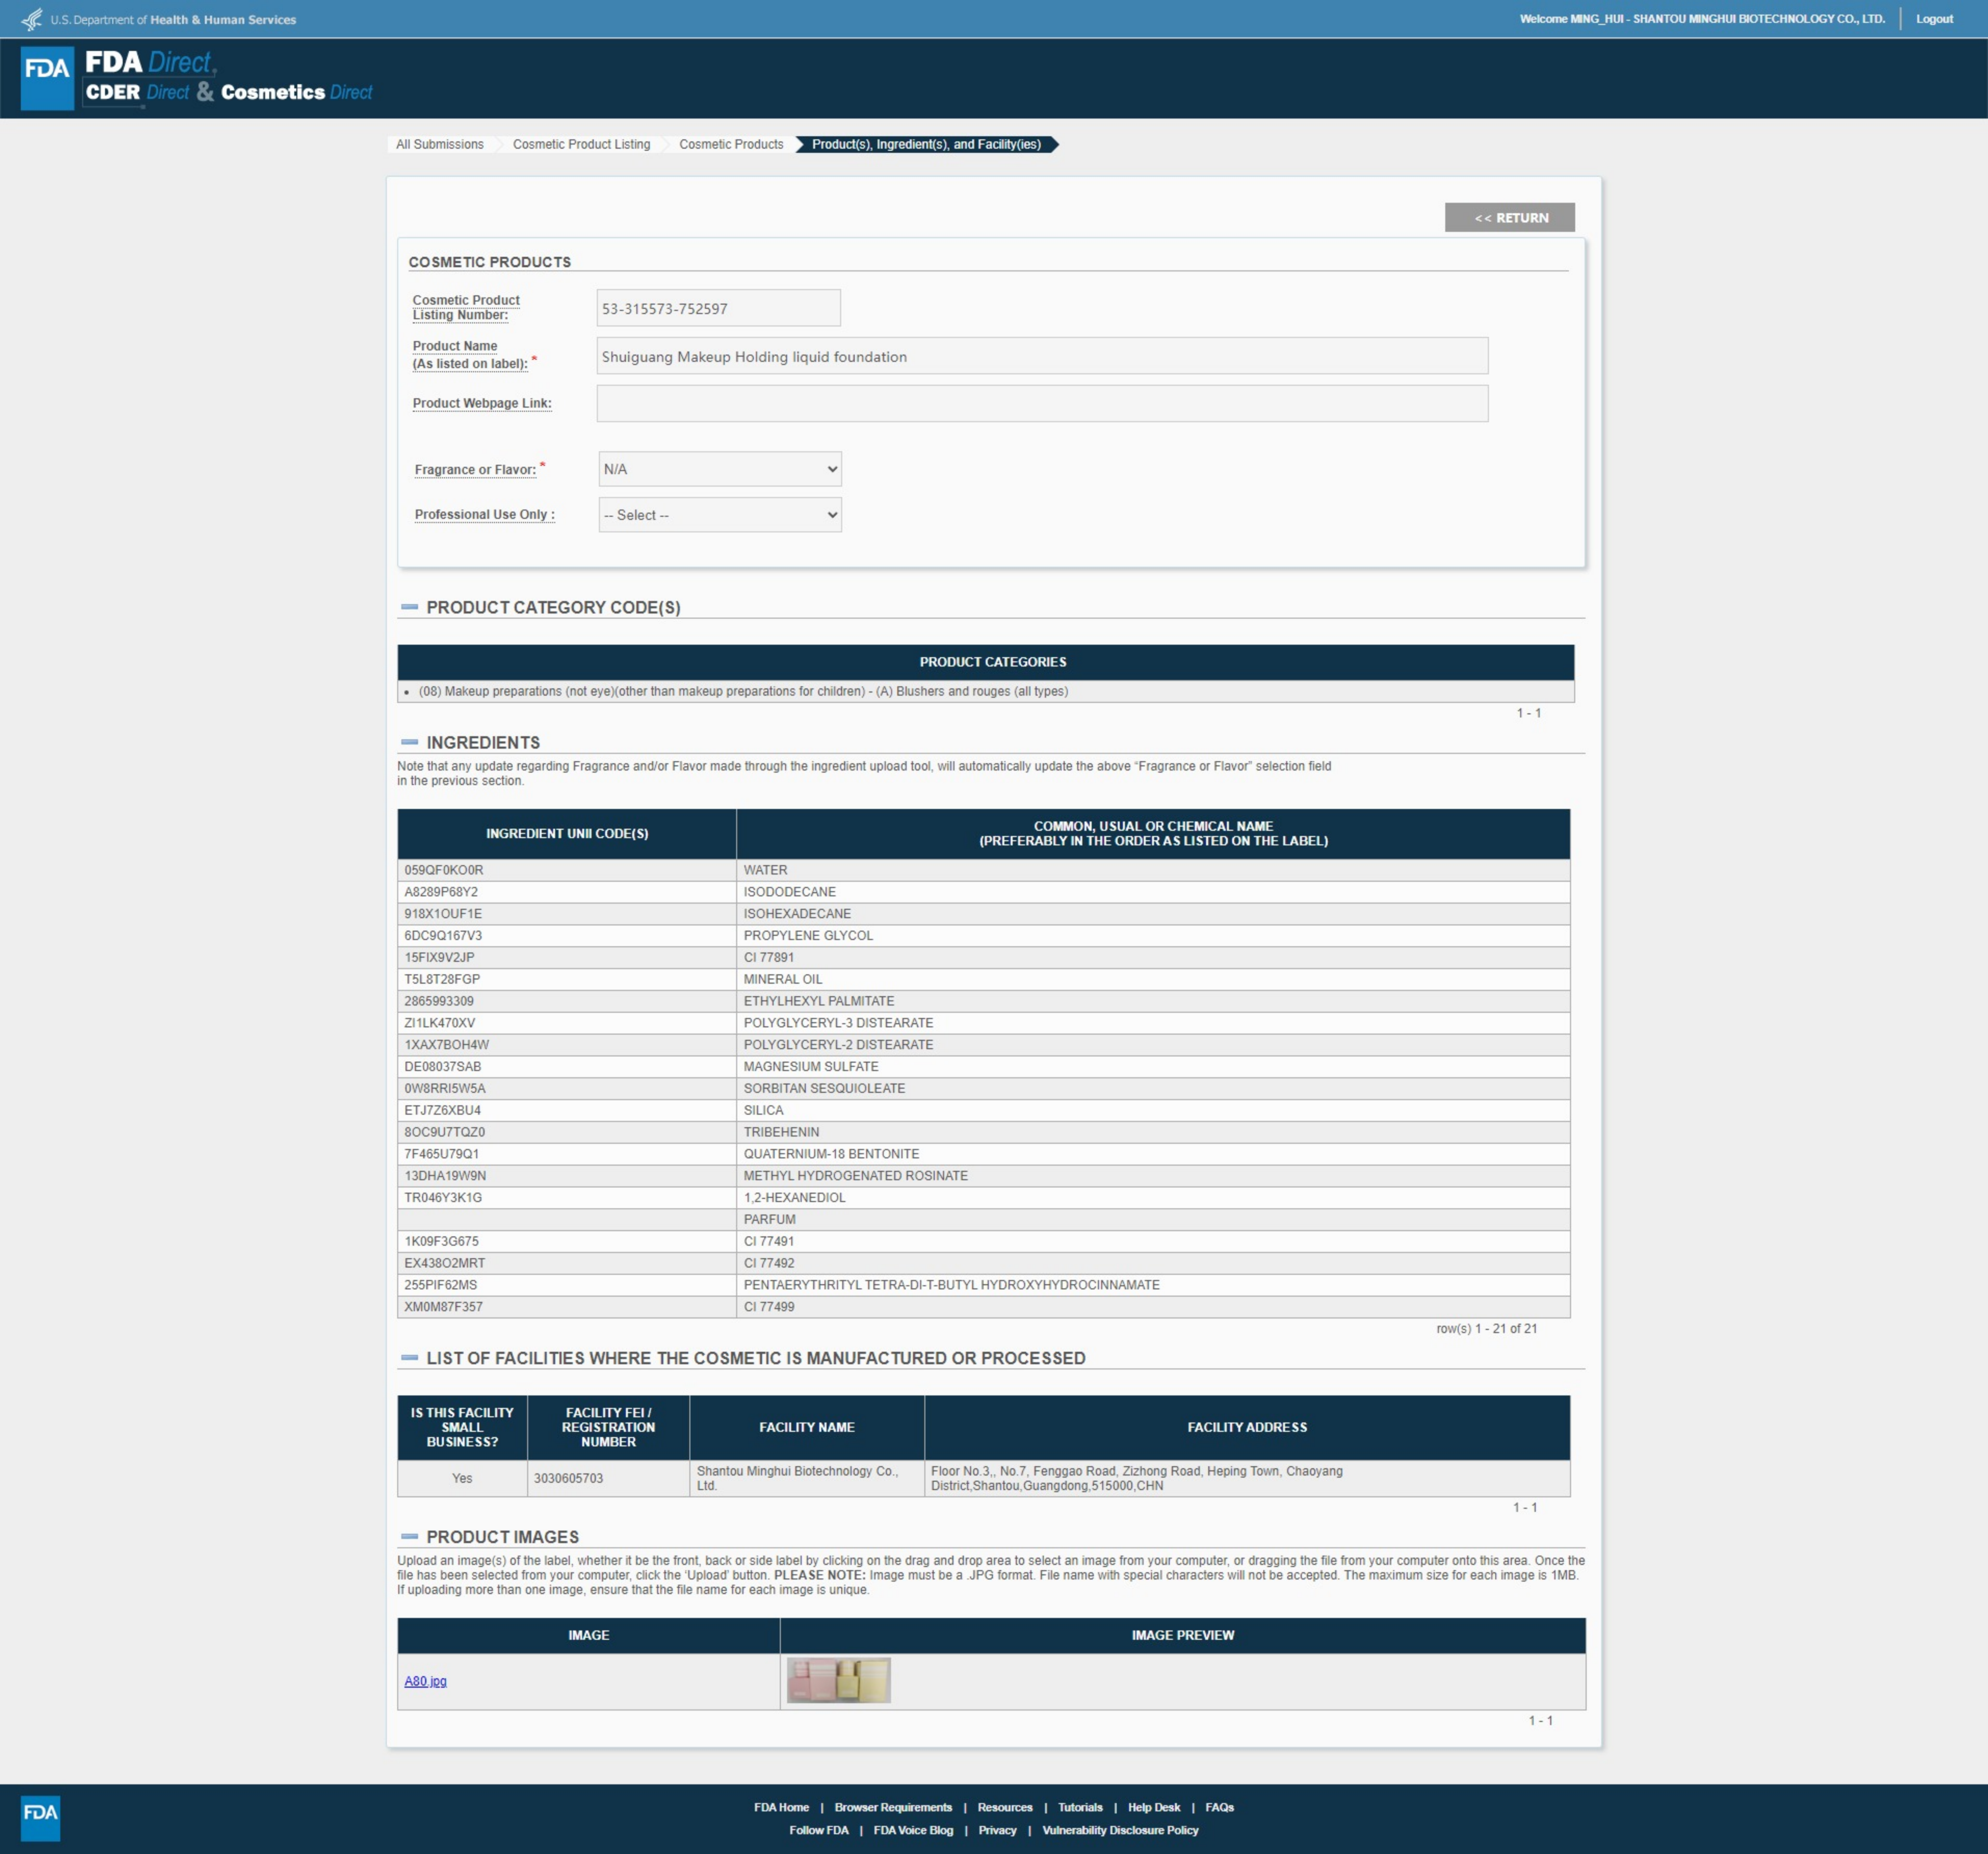Click the FDA logo in header
The image size is (1988, 1854).
pyautogui.click(x=47, y=77)
